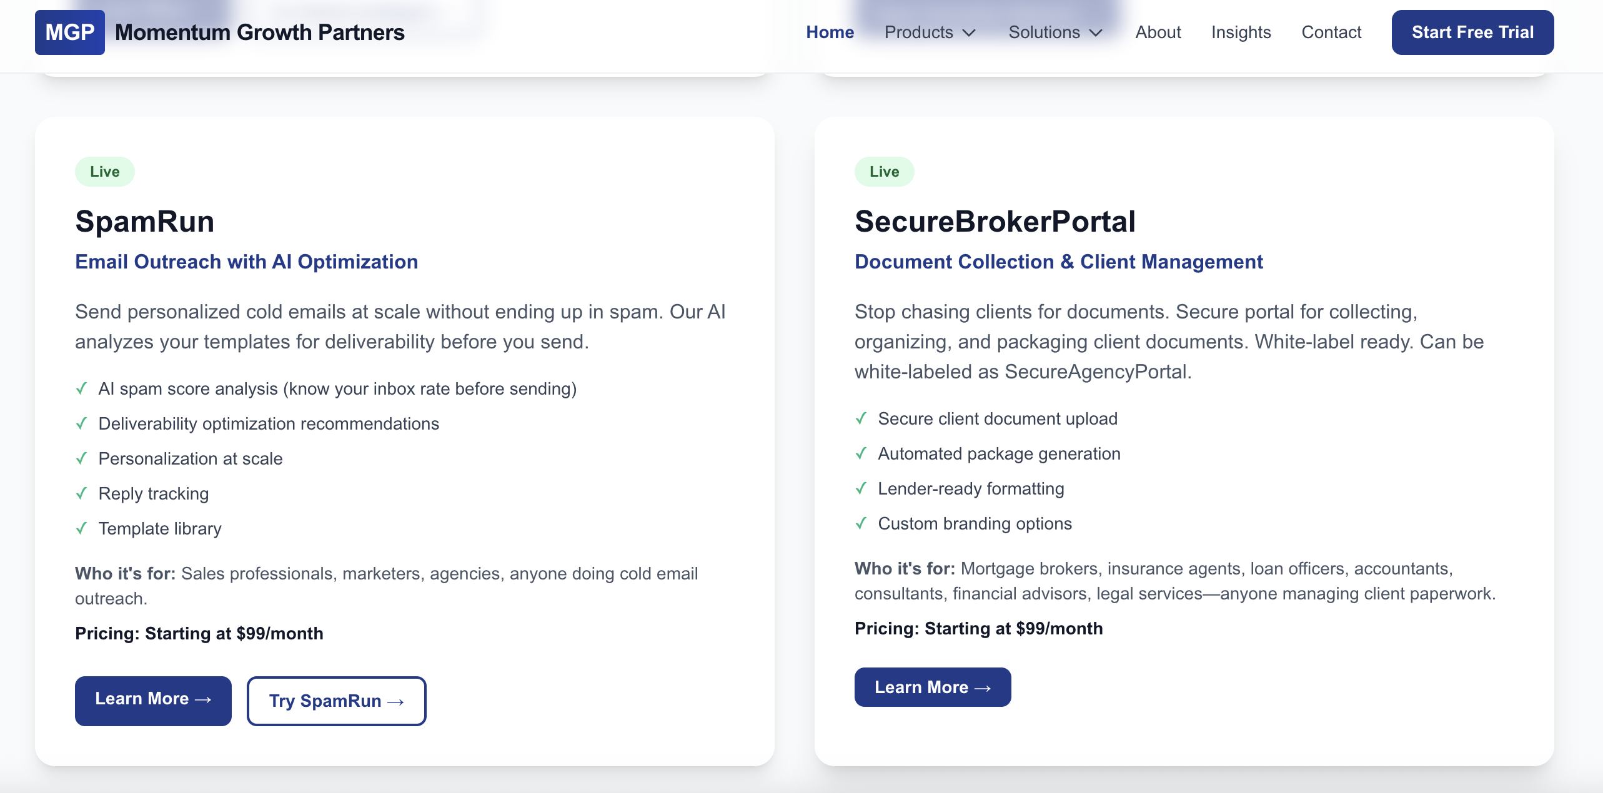
Task: Click the Try SpamRun button
Action: (336, 701)
